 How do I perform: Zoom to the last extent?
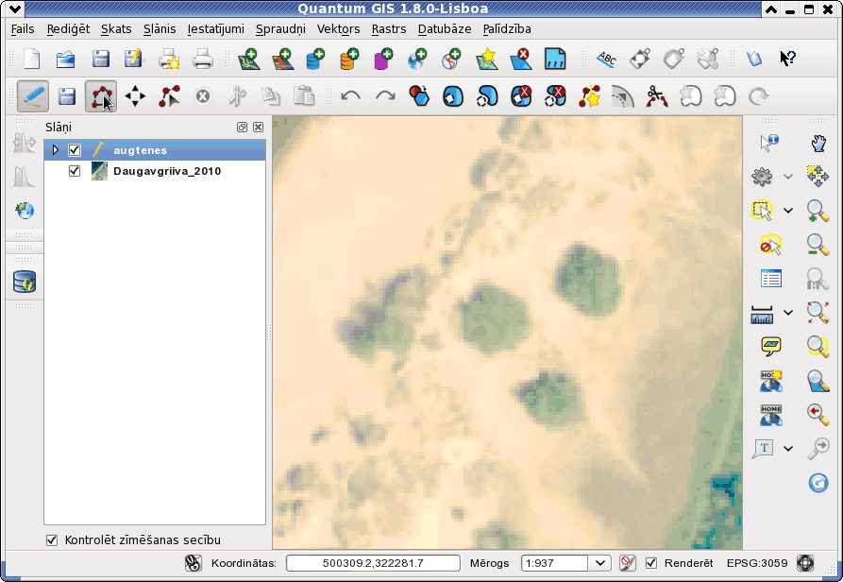[818, 414]
